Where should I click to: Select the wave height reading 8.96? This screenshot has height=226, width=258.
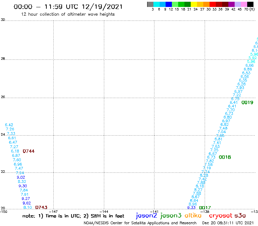tap(193, 204)
